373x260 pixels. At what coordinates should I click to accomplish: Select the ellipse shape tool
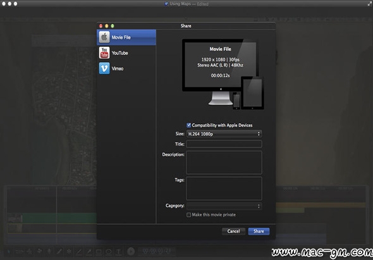[x=109, y=252]
